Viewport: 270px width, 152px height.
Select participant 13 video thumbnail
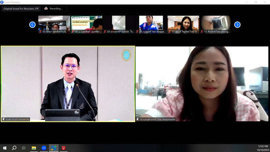coord(183,24)
